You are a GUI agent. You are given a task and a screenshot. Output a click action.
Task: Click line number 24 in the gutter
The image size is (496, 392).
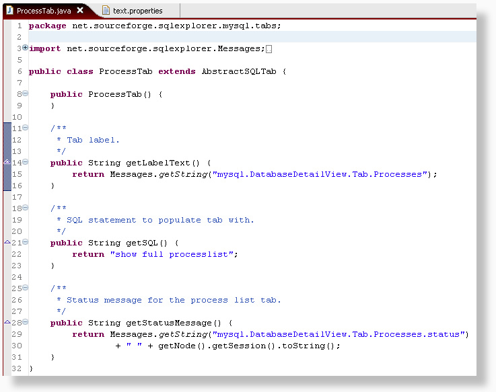[17, 277]
